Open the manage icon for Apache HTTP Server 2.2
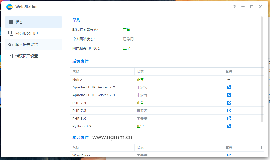The height and width of the screenshot is (160, 270). [229, 87]
